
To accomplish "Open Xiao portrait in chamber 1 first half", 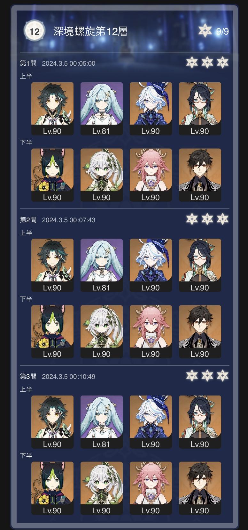I will pos(52,109).
